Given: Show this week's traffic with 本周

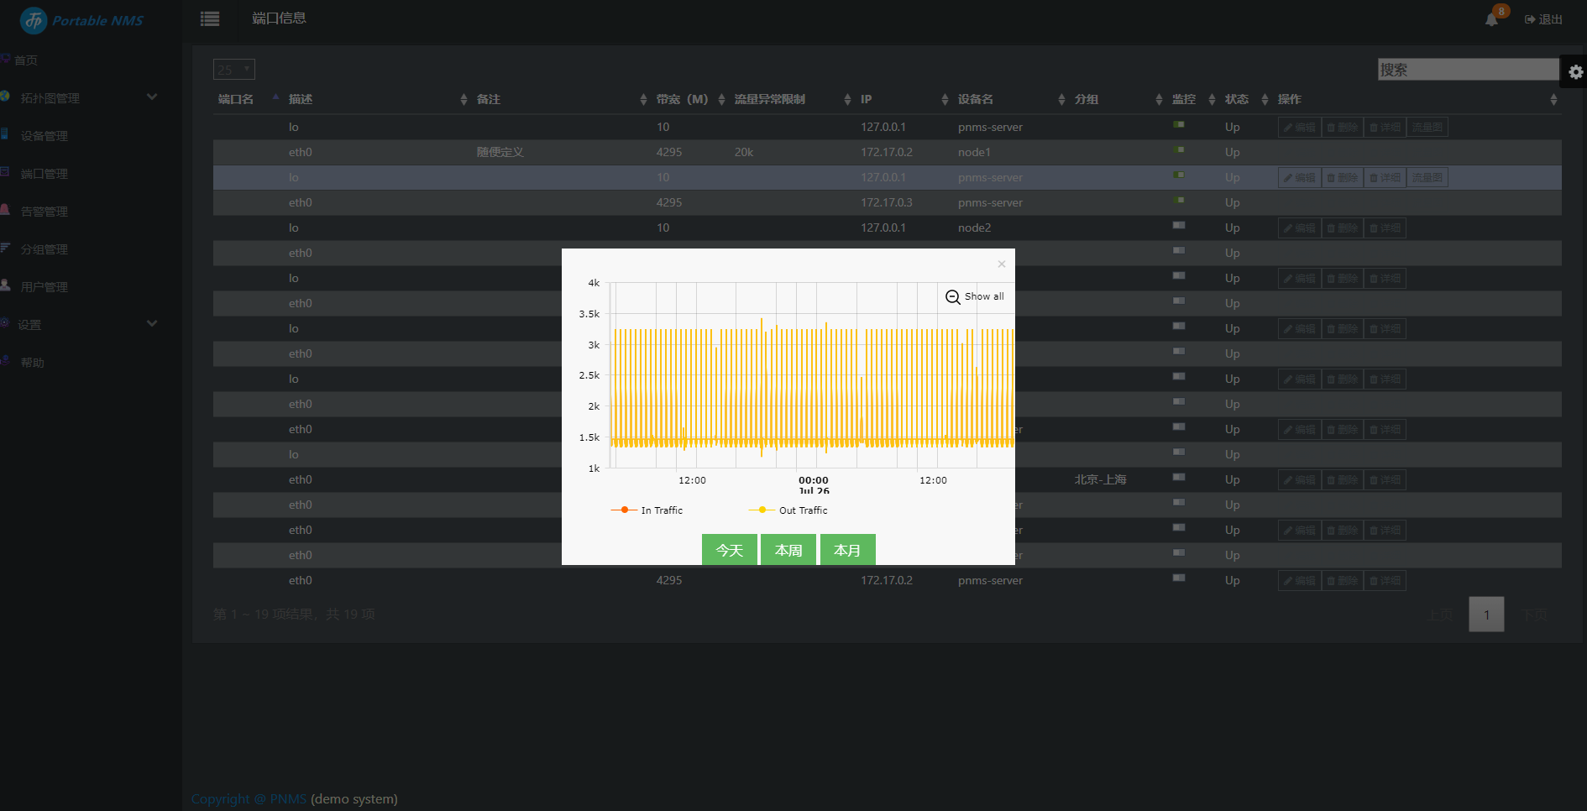Looking at the screenshot, I should 788,550.
